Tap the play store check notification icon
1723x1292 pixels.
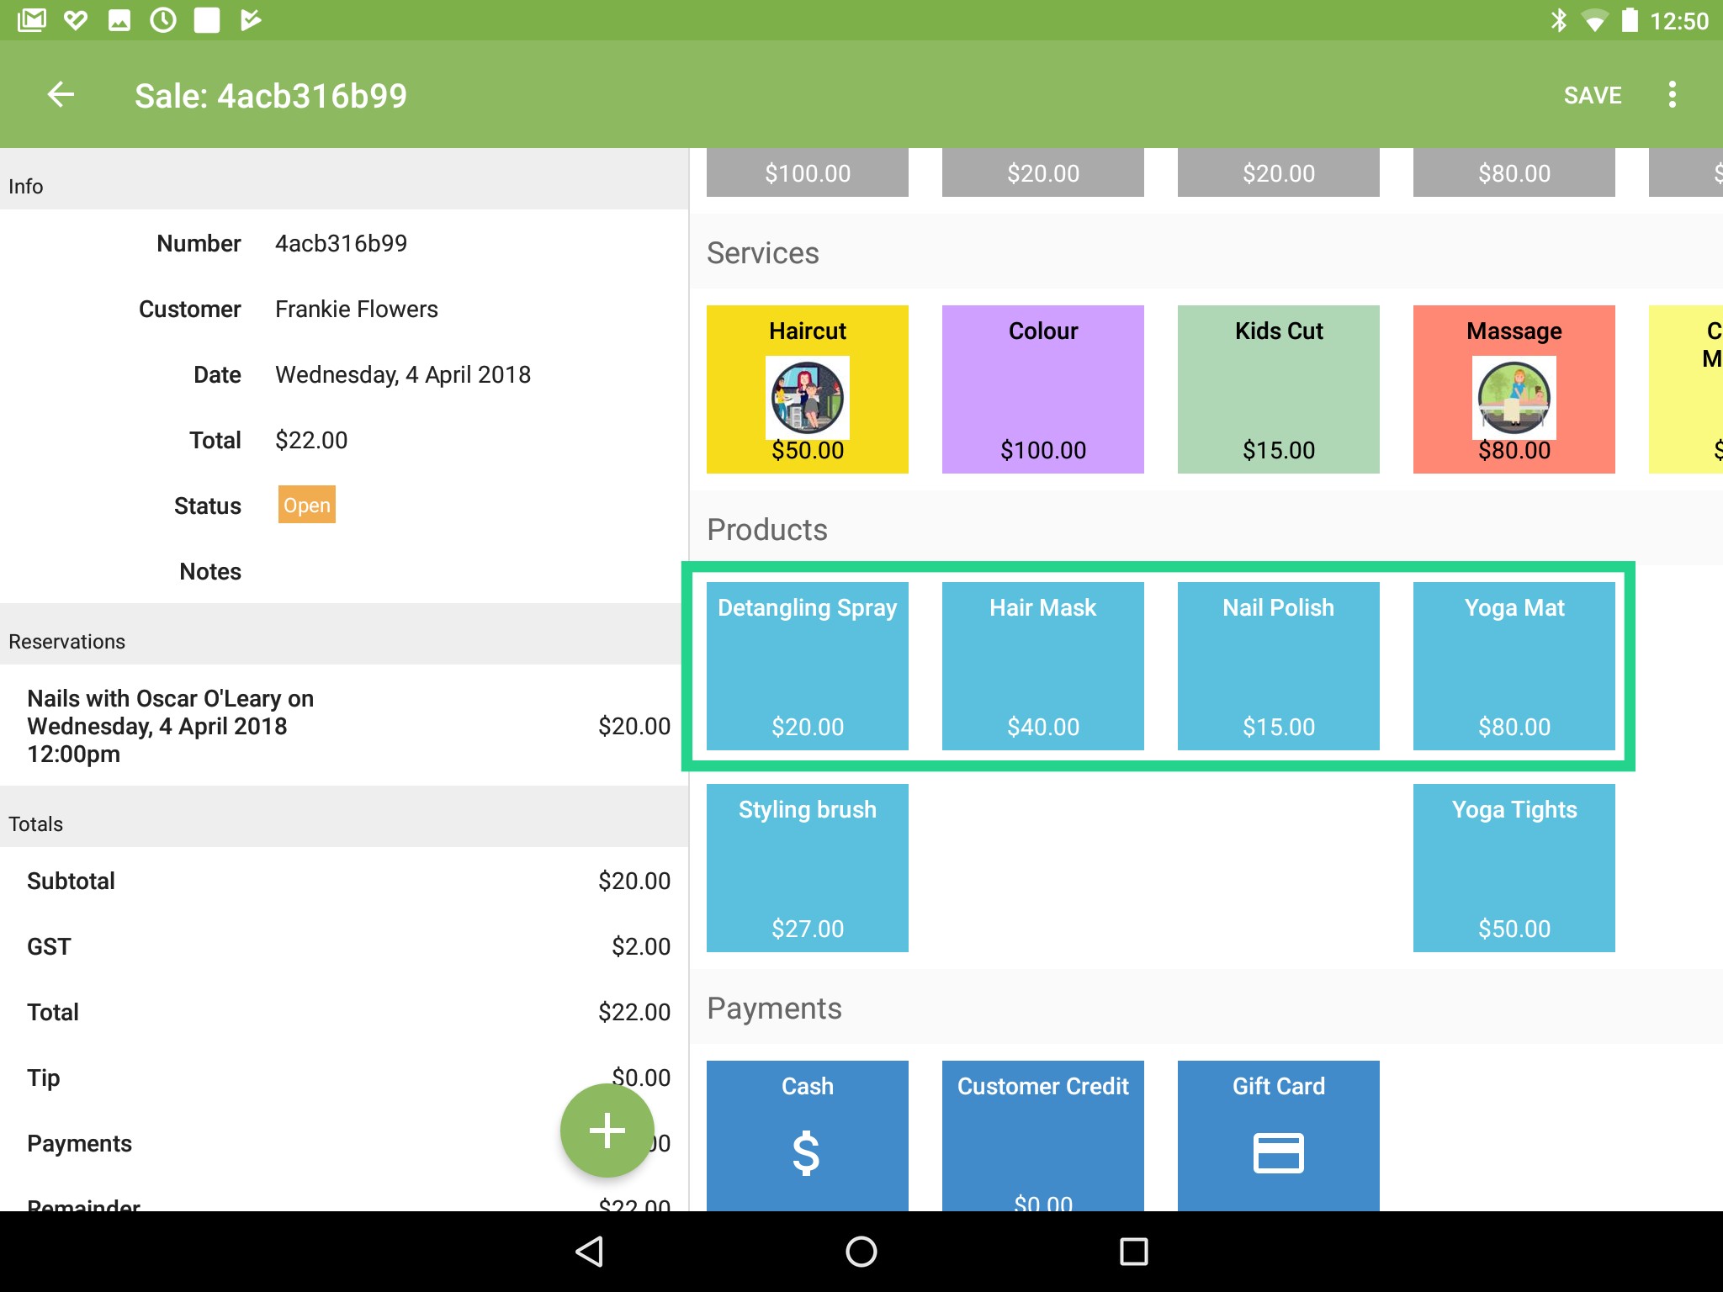[x=251, y=19]
